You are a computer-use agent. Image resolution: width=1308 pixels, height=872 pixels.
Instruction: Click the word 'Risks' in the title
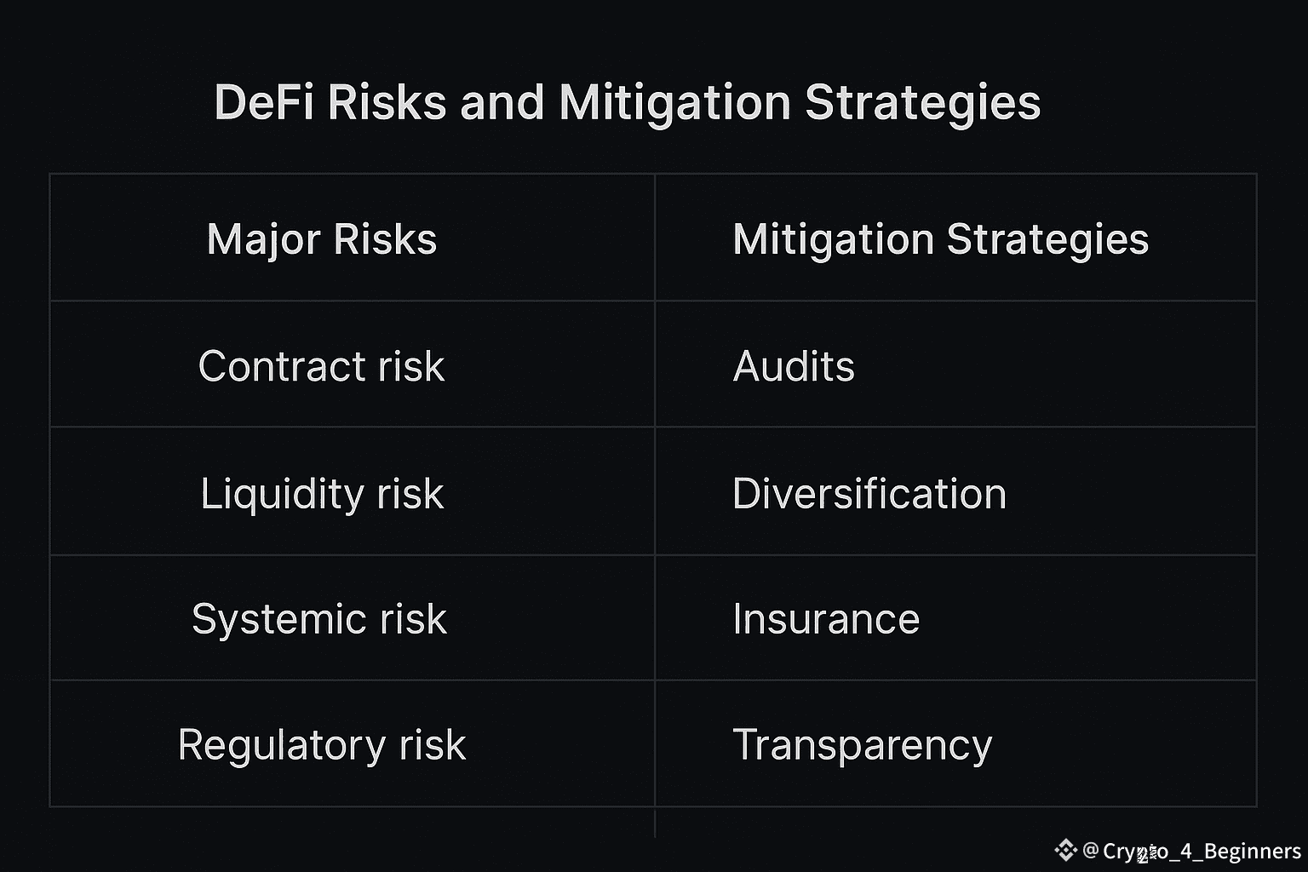[387, 102]
